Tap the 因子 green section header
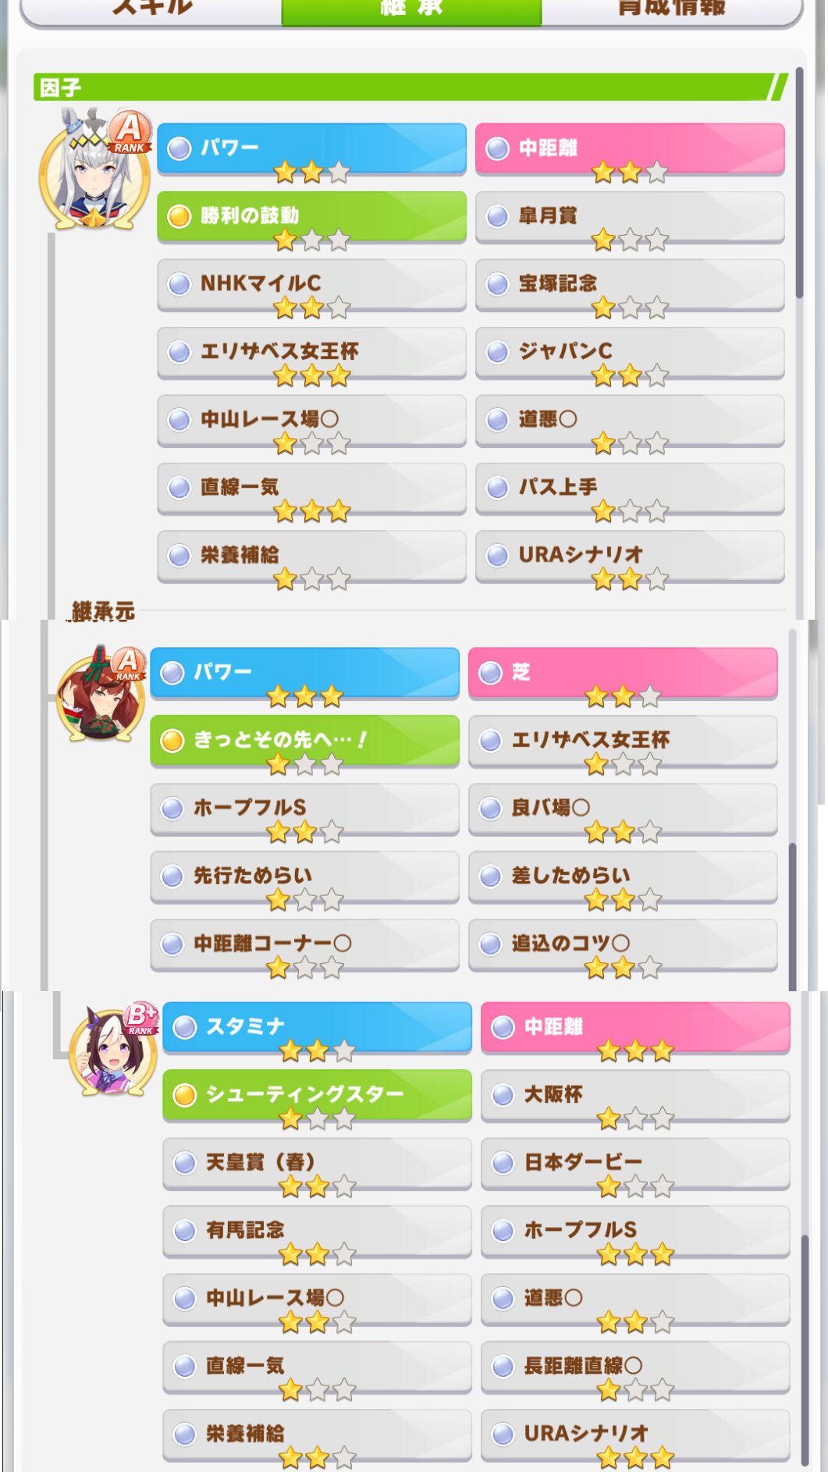The height and width of the screenshot is (1472, 828). pos(410,87)
